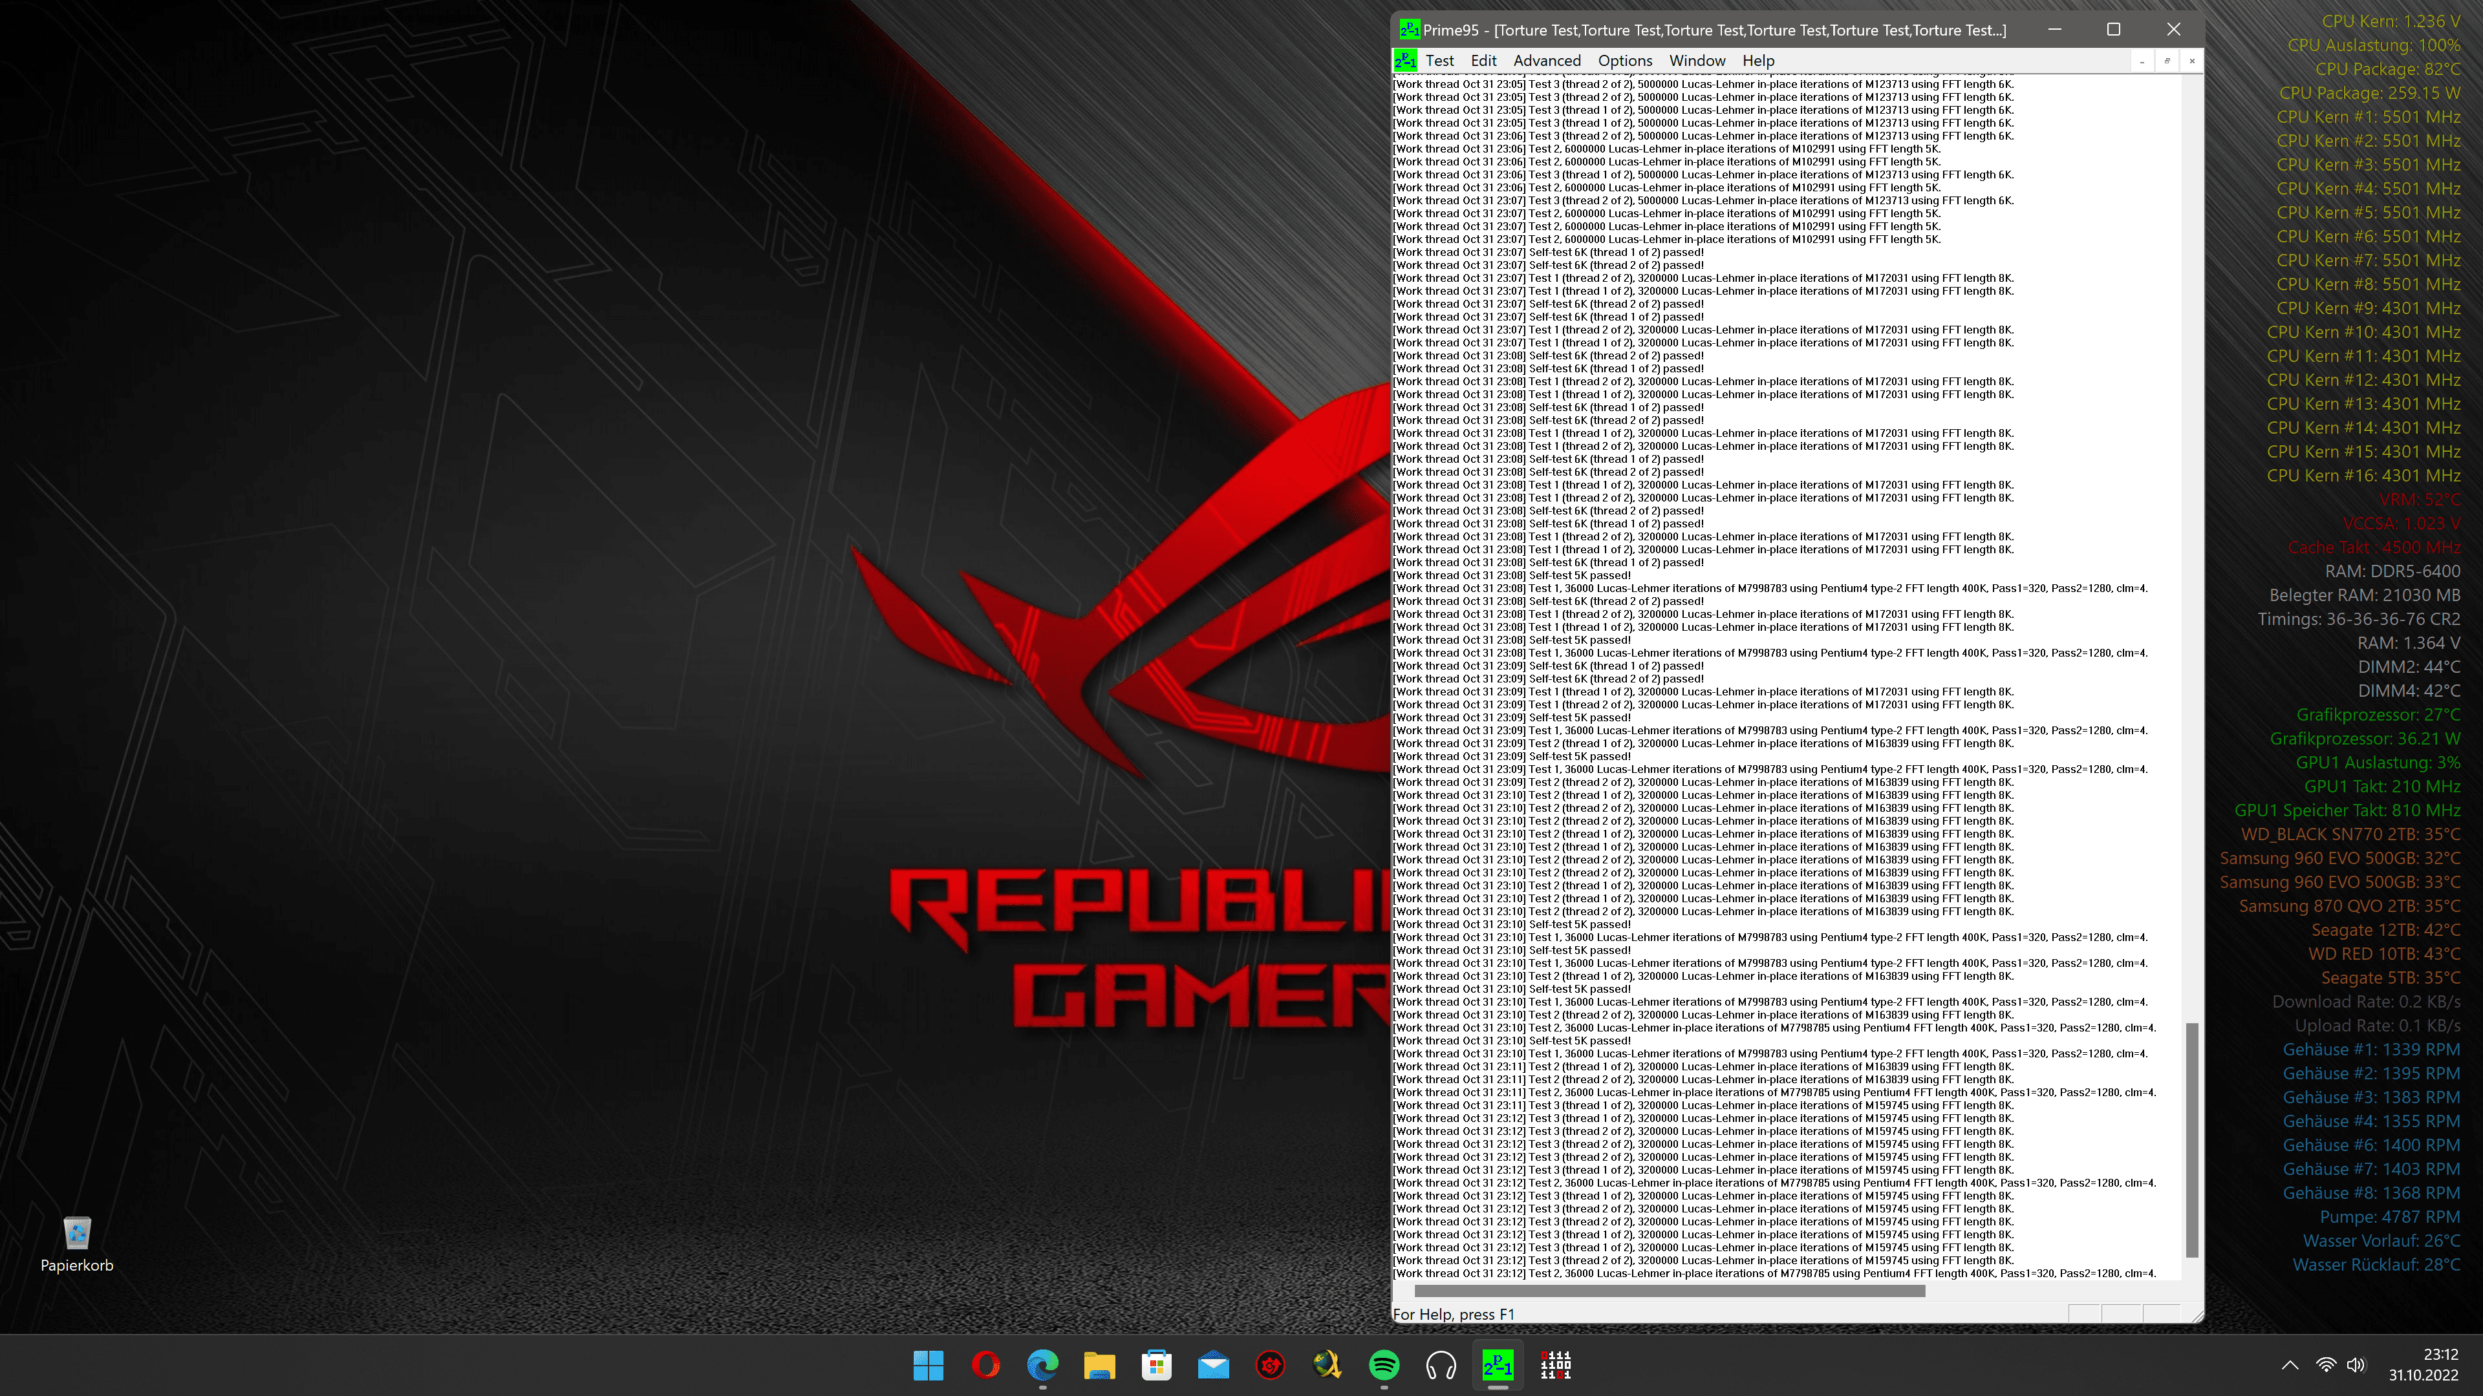Open the Wi-Fi network tray icon
2483x1396 pixels.
2326,1365
